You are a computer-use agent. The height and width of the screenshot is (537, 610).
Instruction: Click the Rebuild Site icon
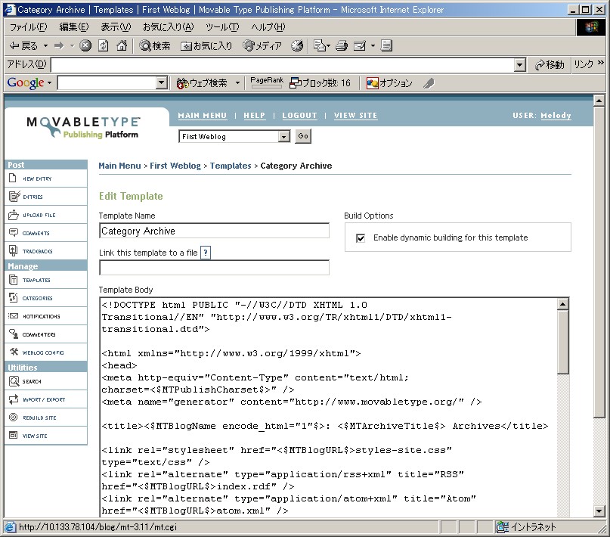pos(14,417)
